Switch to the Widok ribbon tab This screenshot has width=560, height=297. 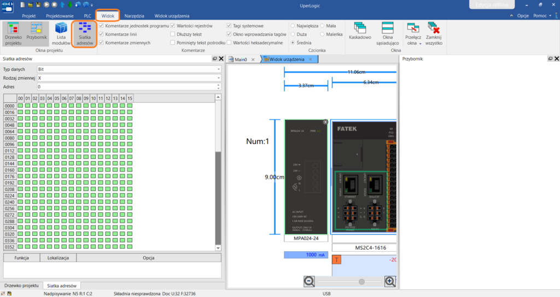point(108,16)
